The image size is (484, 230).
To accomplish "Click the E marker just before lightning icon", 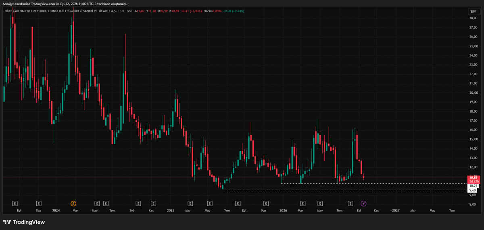I will click(350, 203).
